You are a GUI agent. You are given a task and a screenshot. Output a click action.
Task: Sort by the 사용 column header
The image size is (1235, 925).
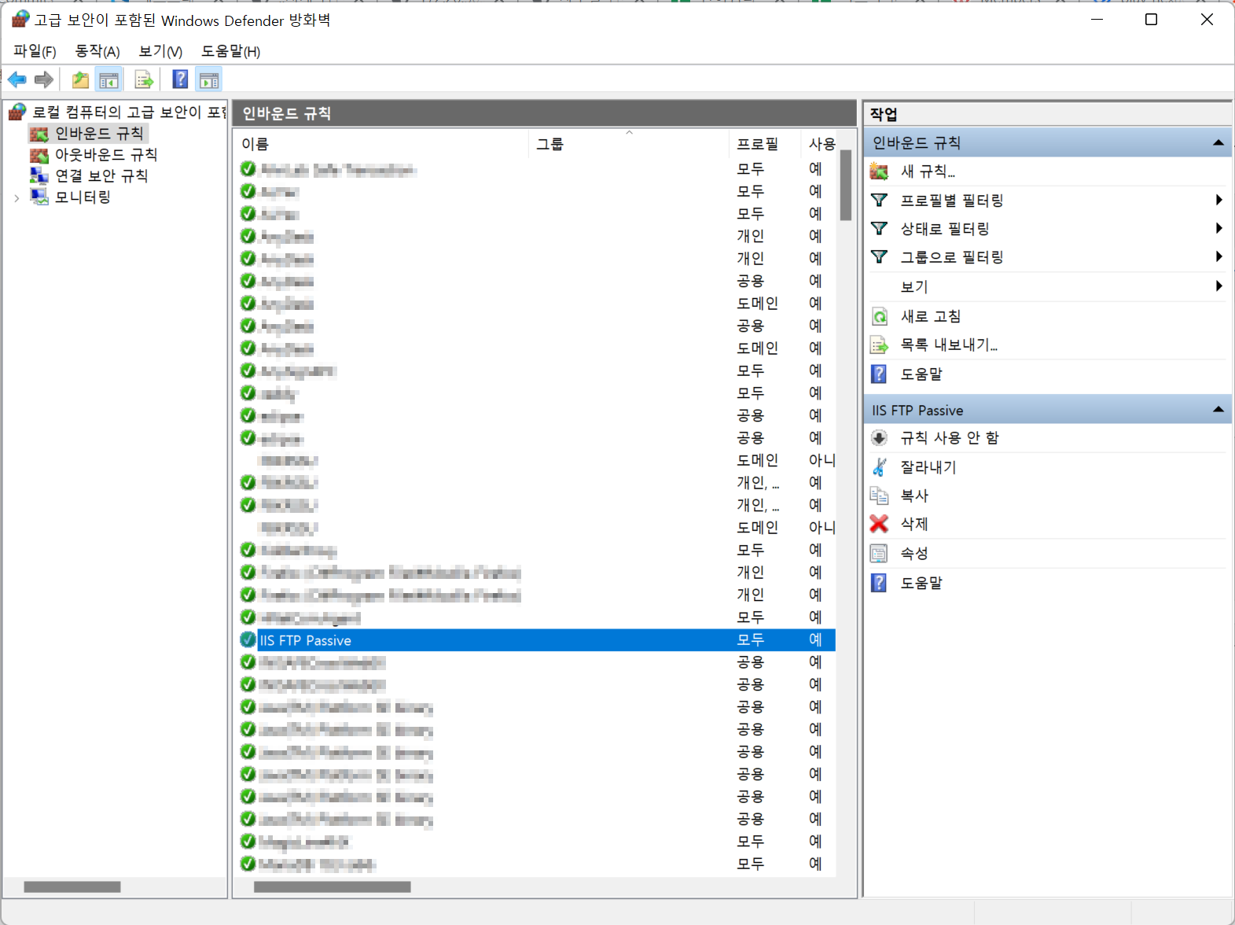pos(818,144)
